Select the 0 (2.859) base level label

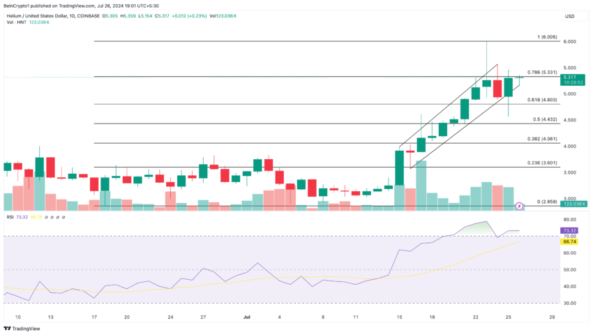(547, 202)
